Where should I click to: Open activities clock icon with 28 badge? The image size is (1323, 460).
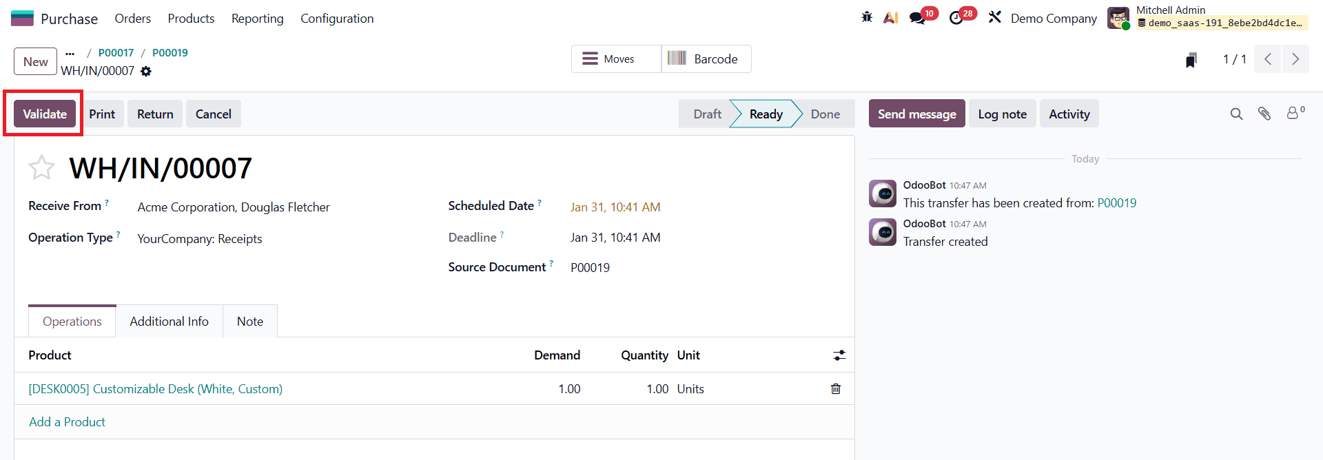(956, 17)
